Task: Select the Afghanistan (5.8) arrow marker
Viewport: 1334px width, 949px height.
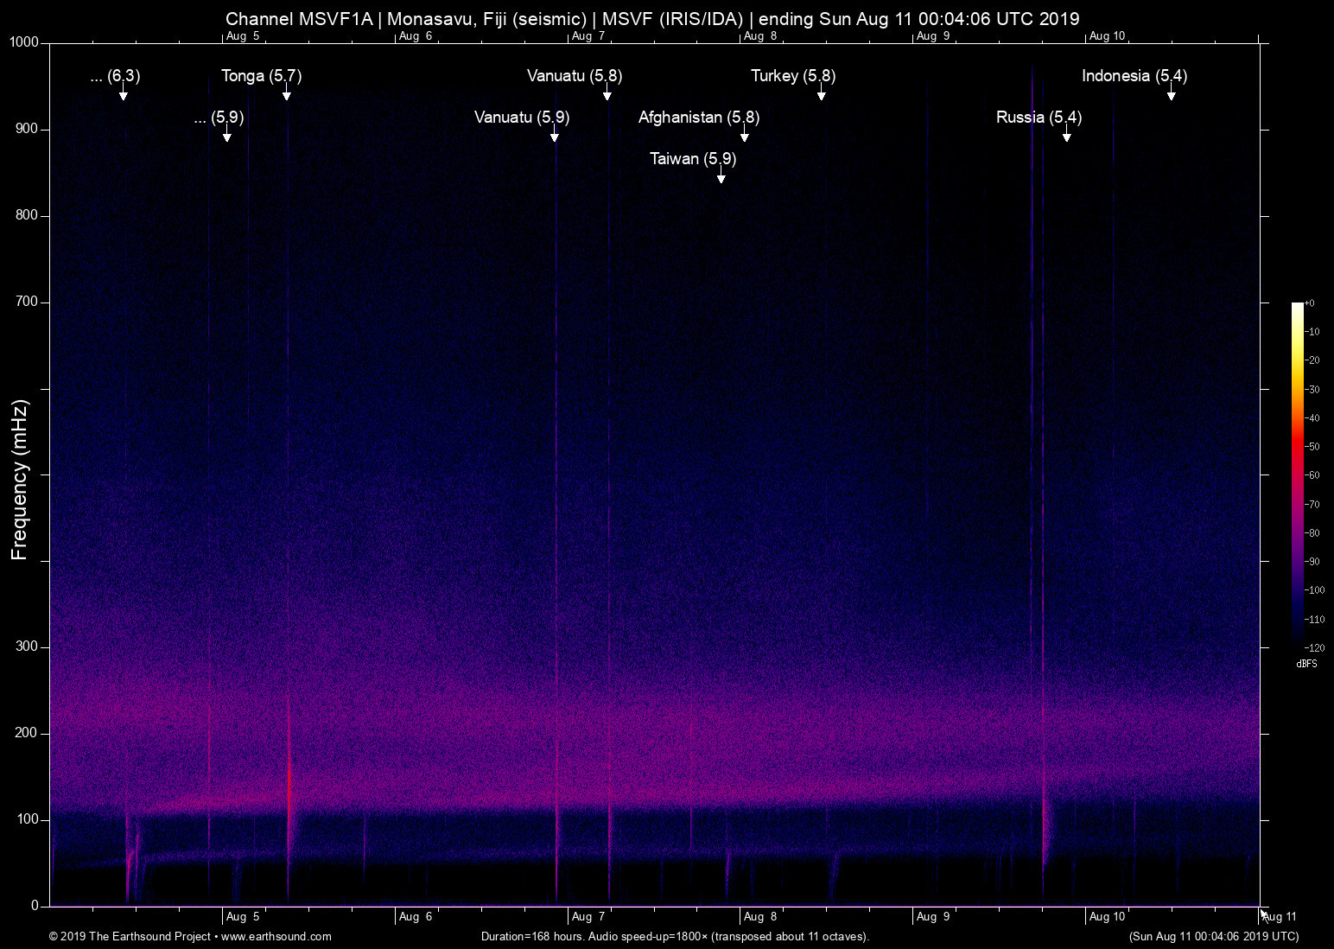Action: pyautogui.click(x=745, y=136)
